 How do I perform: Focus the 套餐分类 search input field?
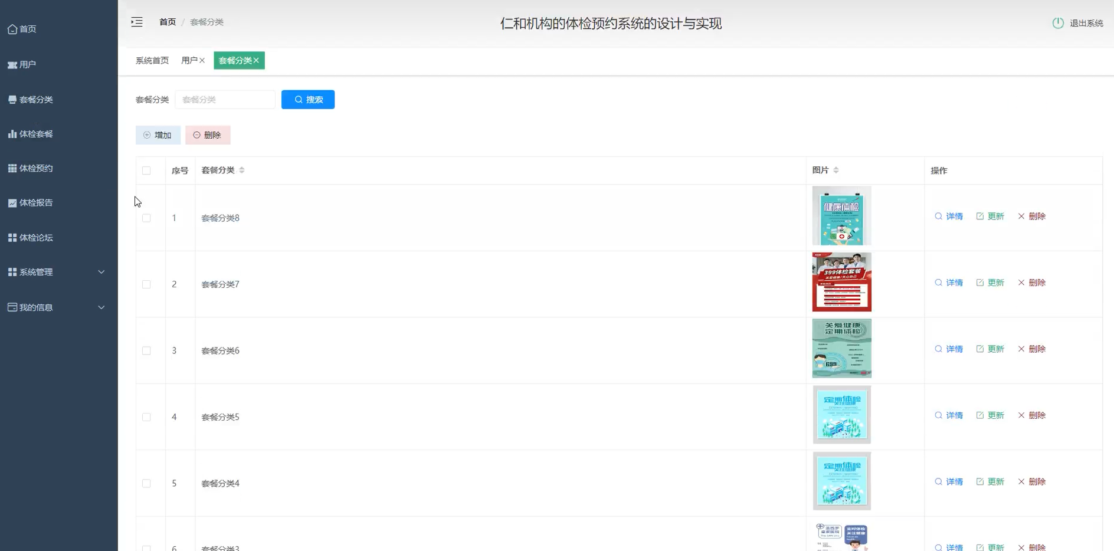pos(225,100)
